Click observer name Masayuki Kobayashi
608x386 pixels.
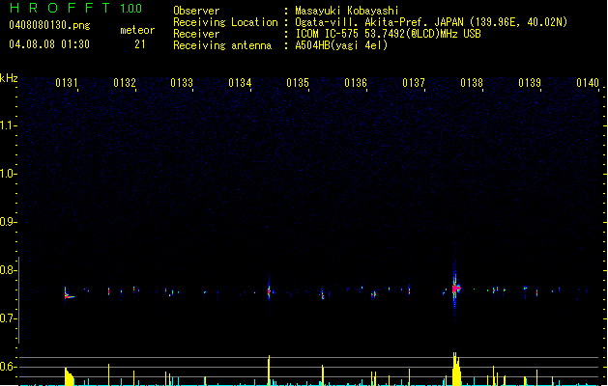click(347, 11)
